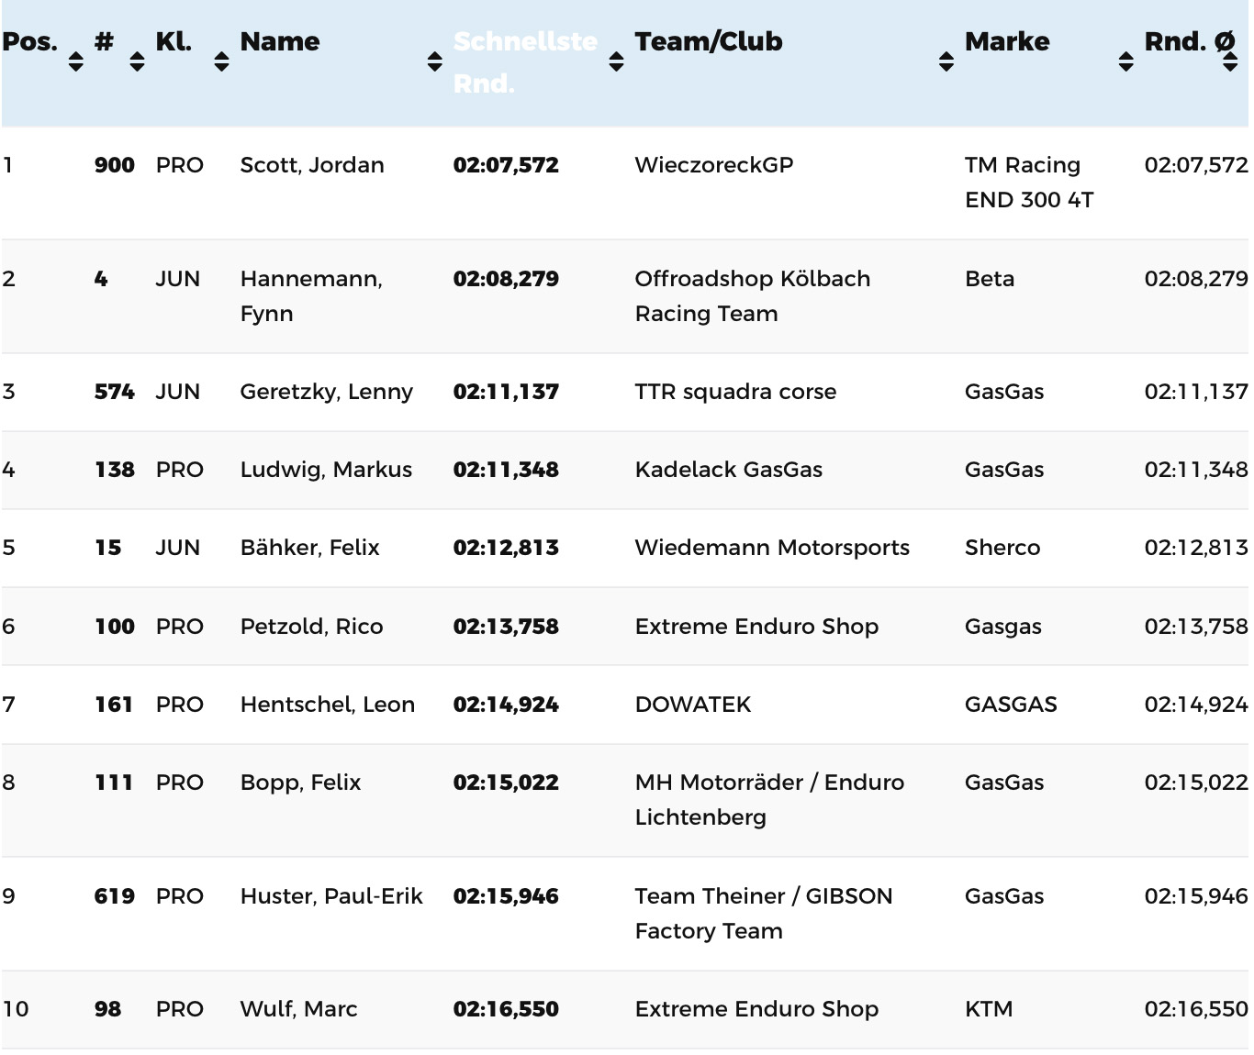Sort by Team/Club column arrows
Screen dimensions: 1254x1055
(946, 61)
